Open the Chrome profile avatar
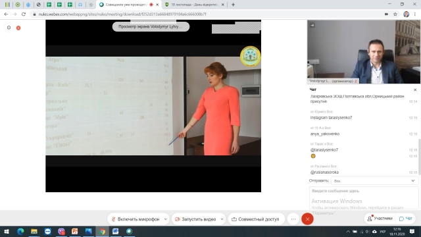The height and width of the screenshot is (237, 421). pos(406,14)
